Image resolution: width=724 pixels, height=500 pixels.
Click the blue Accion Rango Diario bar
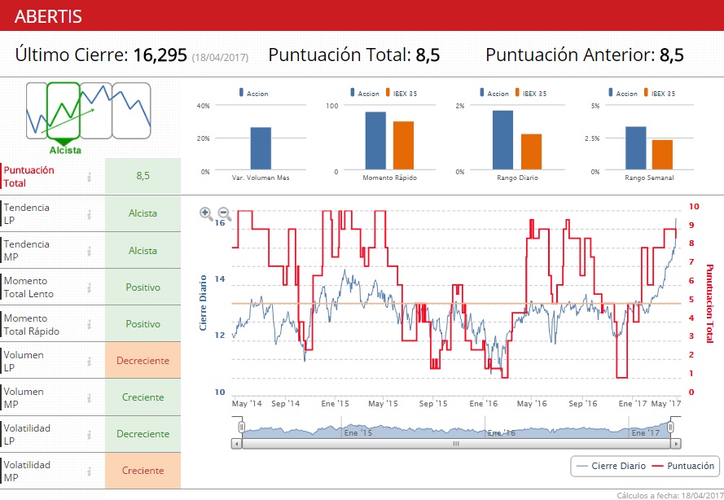click(502, 140)
